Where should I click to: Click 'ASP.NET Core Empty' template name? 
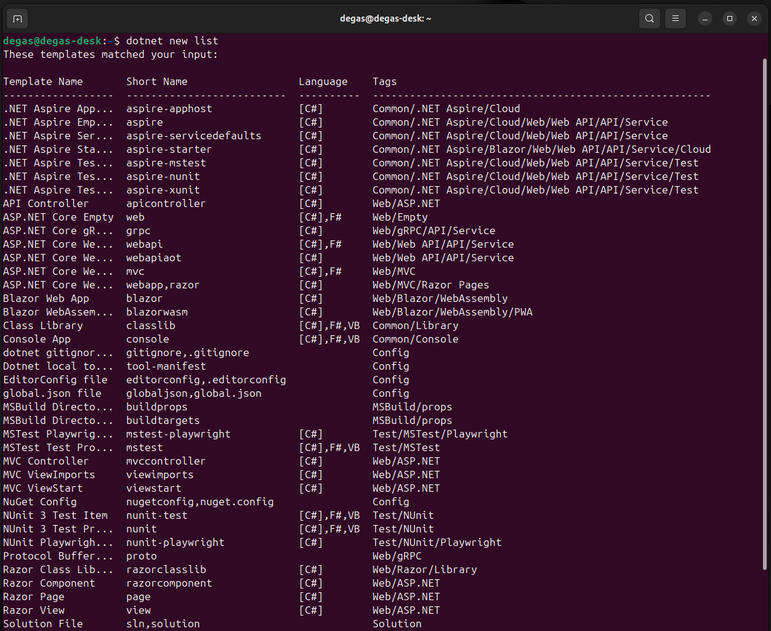(x=59, y=217)
